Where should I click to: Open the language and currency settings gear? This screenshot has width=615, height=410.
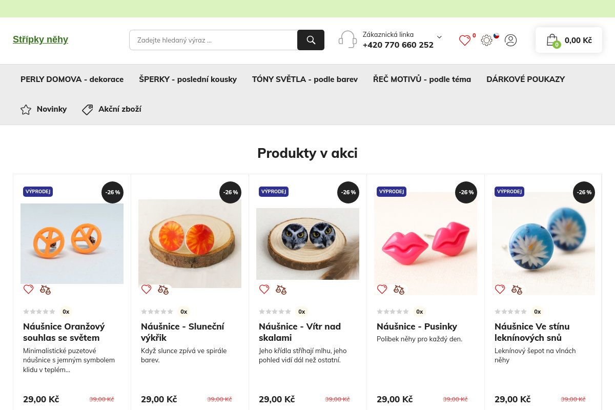(x=486, y=40)
